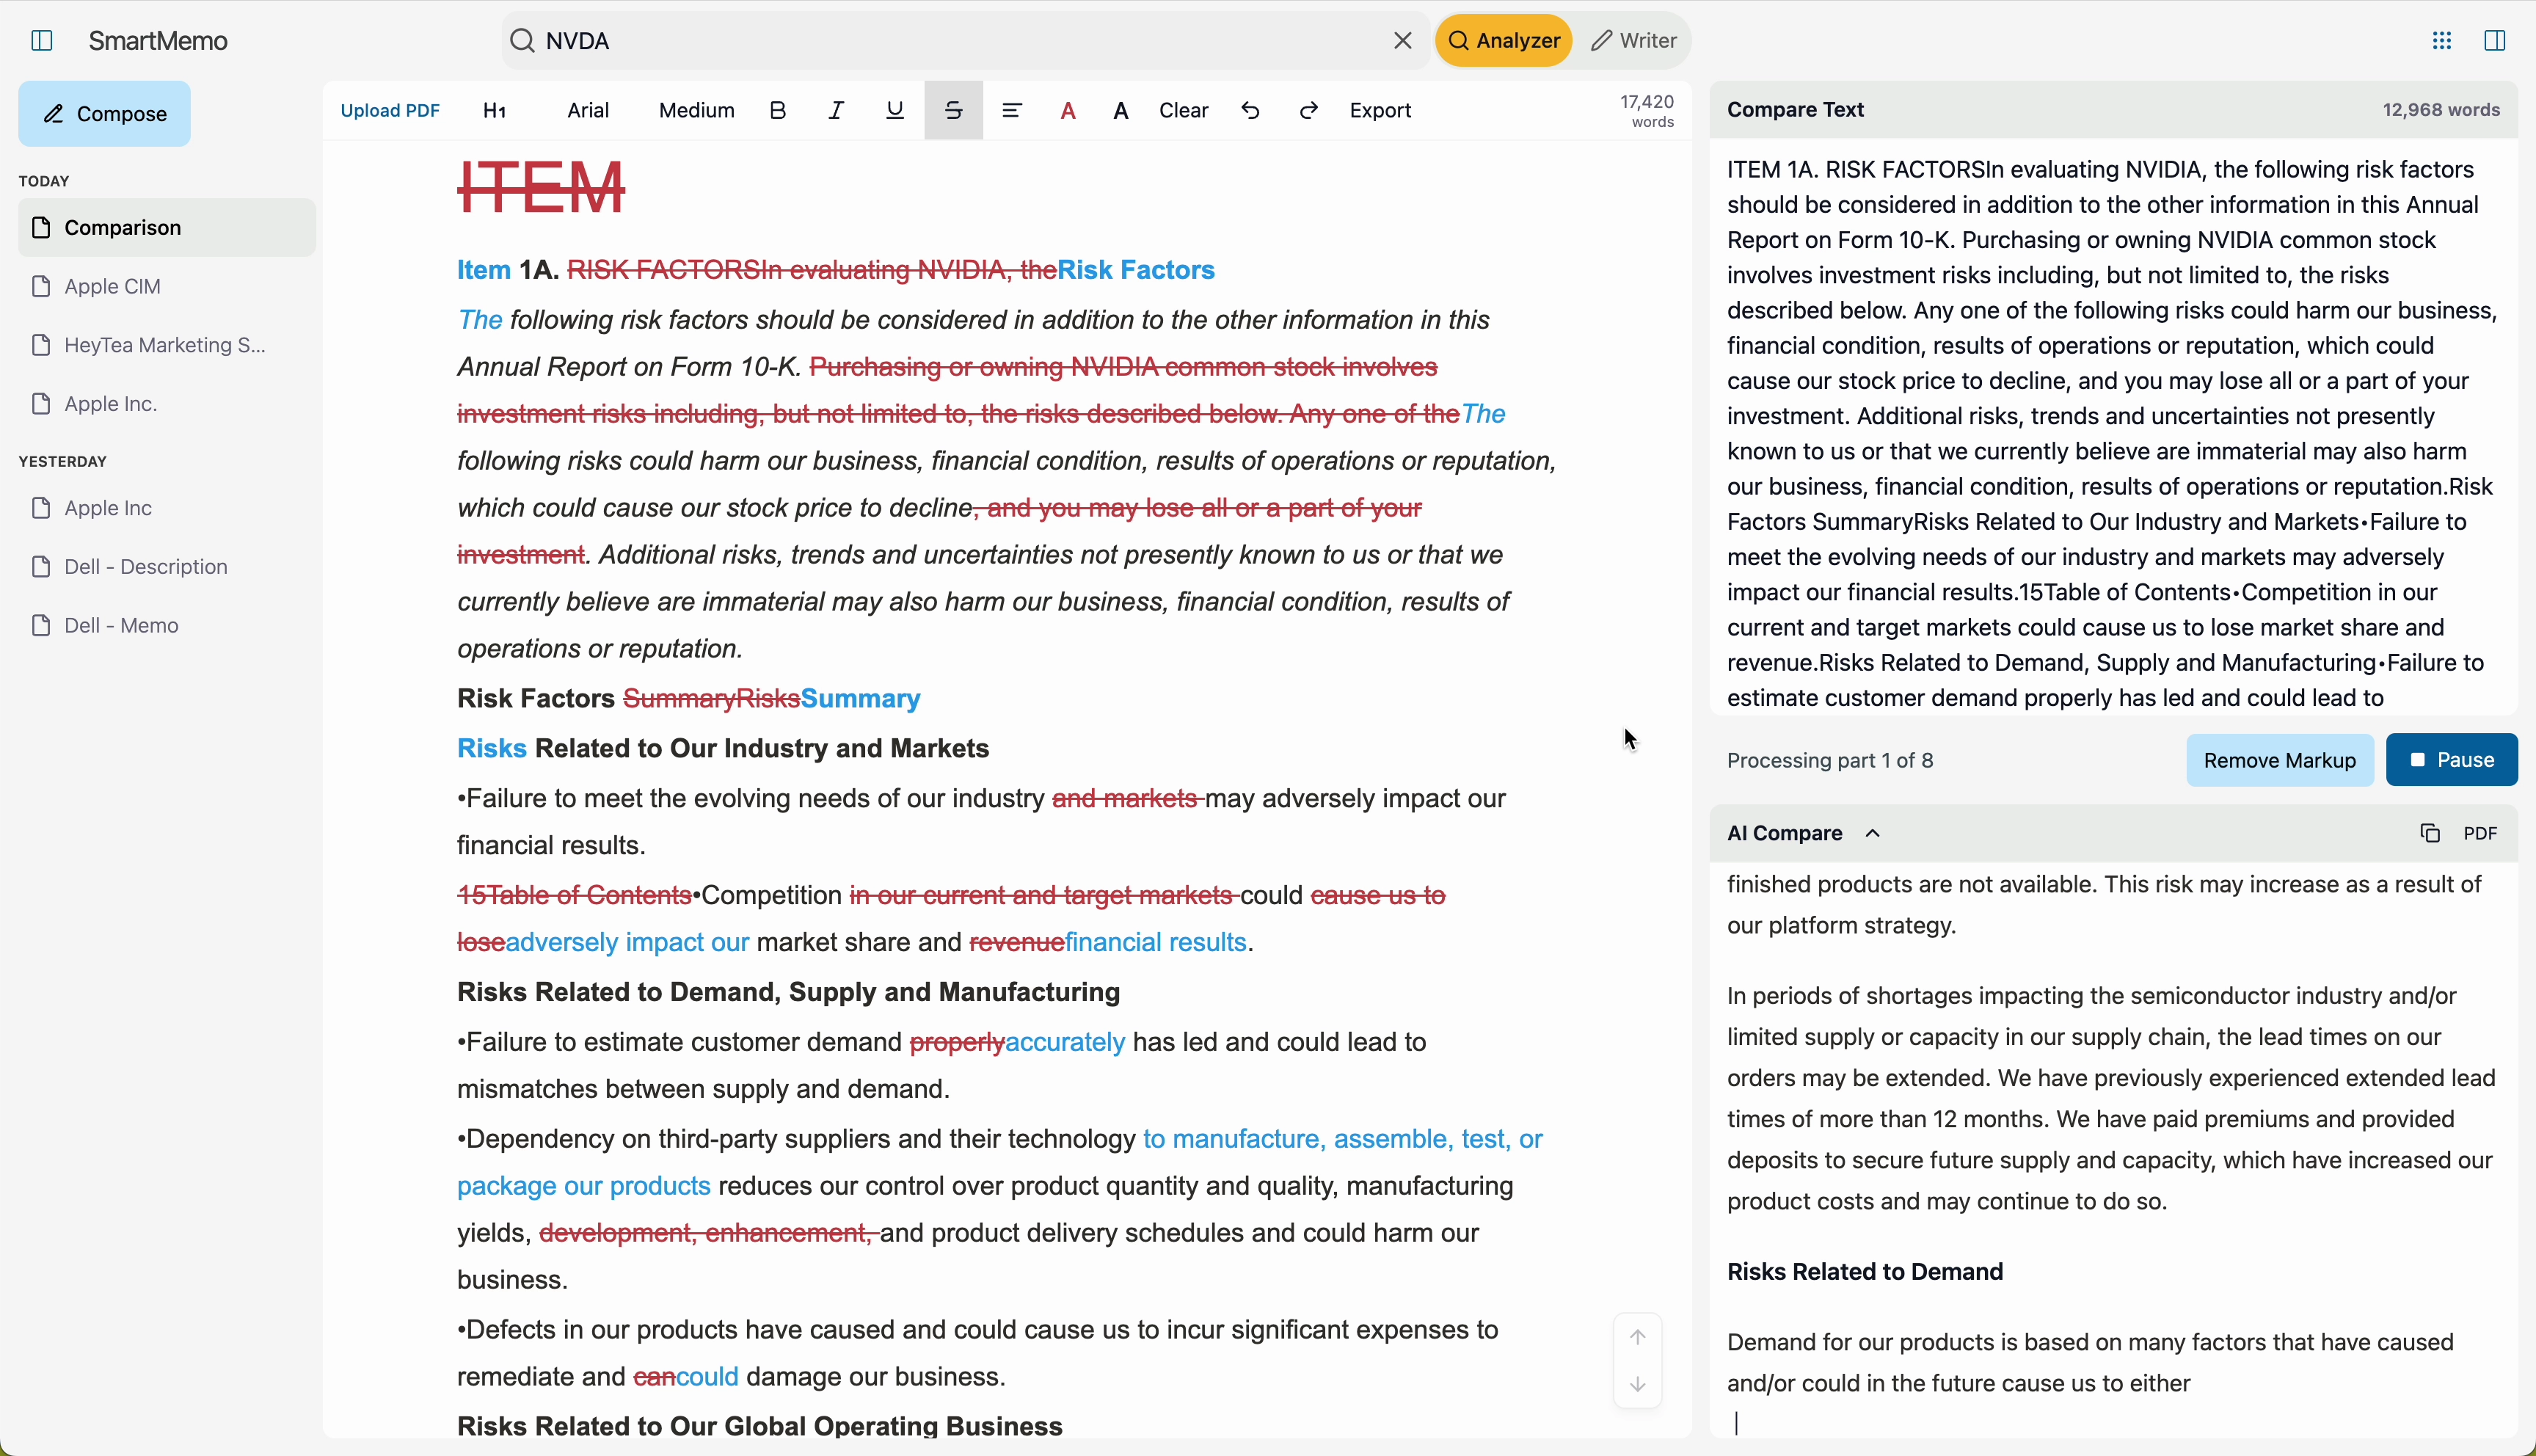Pick the red text color A
This screenshot has height=1456, width=2536.
click(1068, 111)
